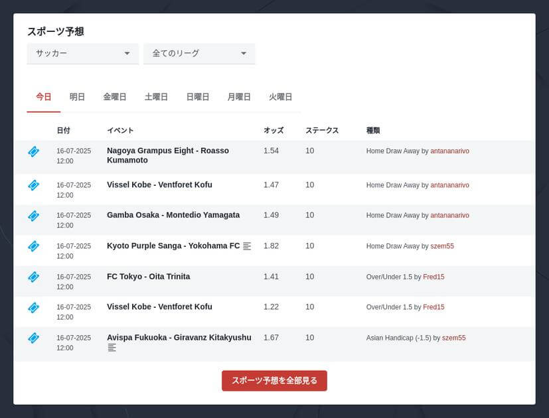
Task: Click odds value 1.82
Action: pos(271,245)
